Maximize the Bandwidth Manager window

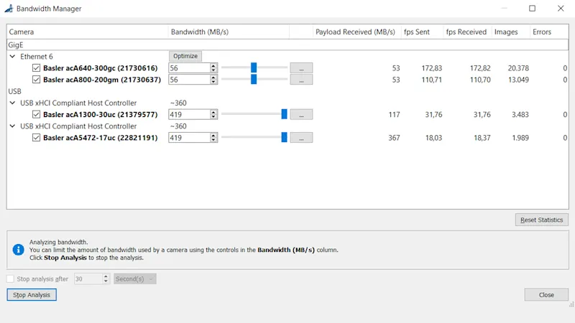coord(532,9)
